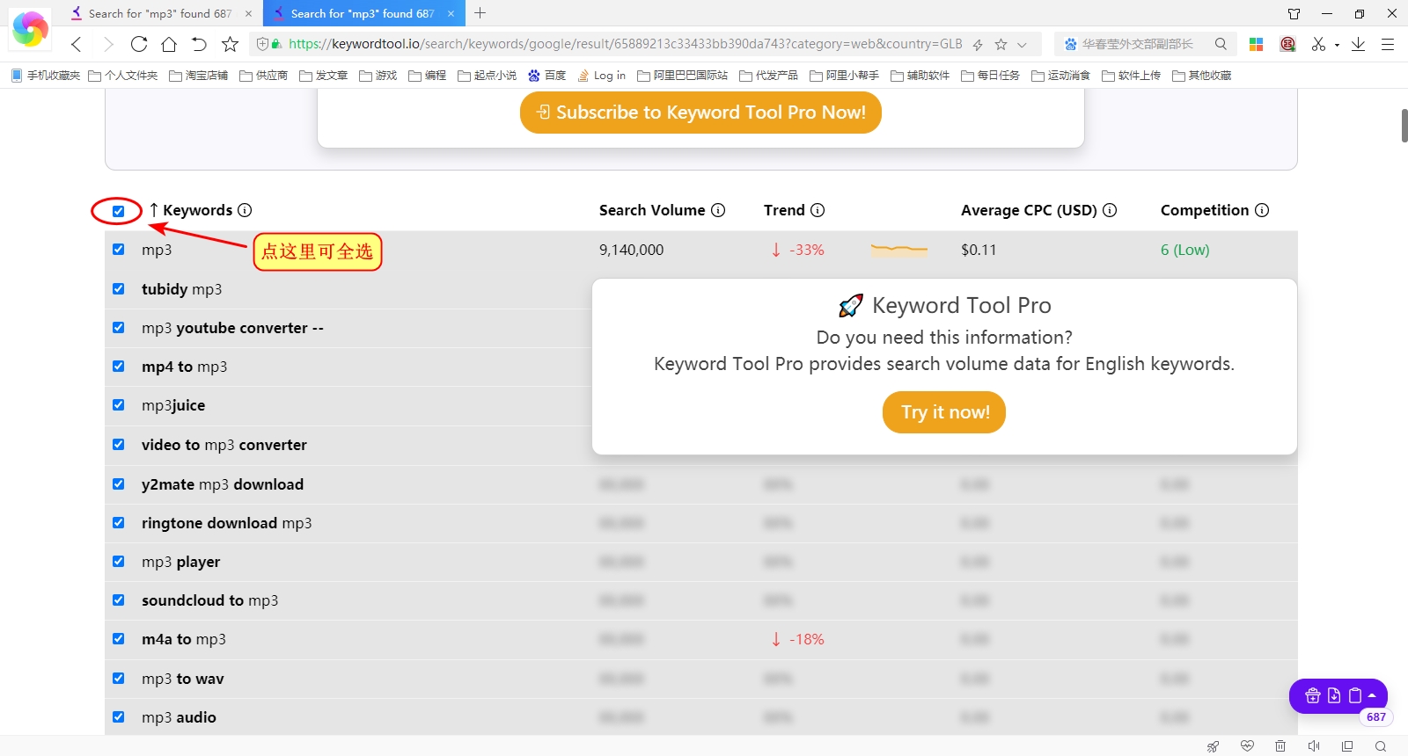1408x756 pixels.
Task: Bookmark page with star icon left of URL
Action: tap(230, 44)
